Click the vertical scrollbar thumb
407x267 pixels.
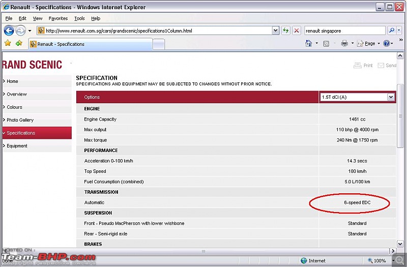(400, 116)
